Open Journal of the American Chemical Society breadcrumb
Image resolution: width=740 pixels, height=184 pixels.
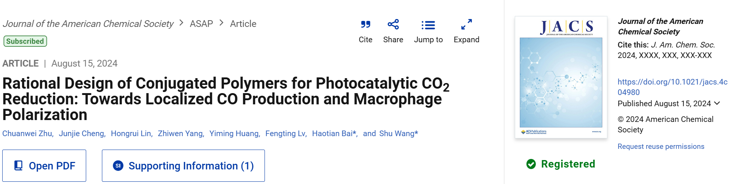pos(88,24)
